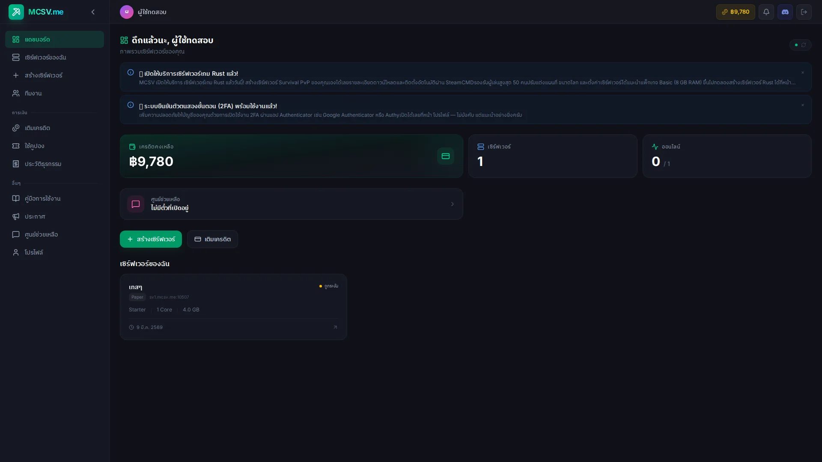
Task: Dismiss the 2FA announcement banner
Action: click(x=803, y=105)
